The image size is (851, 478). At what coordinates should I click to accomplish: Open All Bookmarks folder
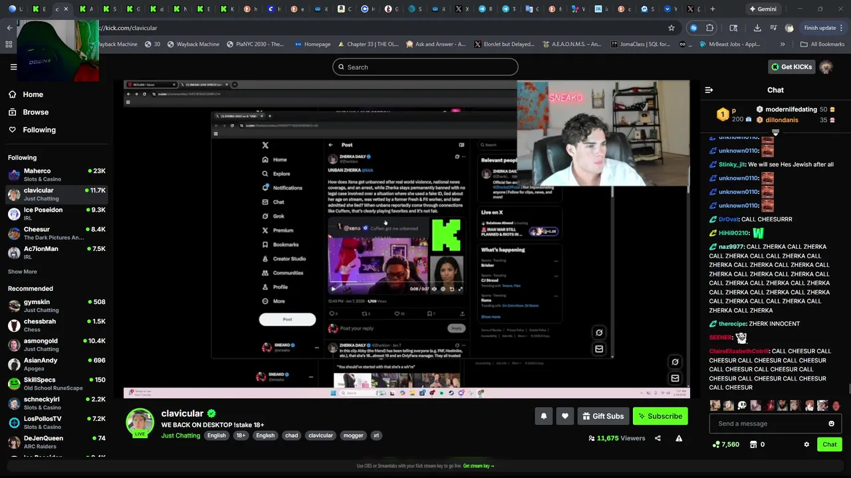tap(822, 44)
